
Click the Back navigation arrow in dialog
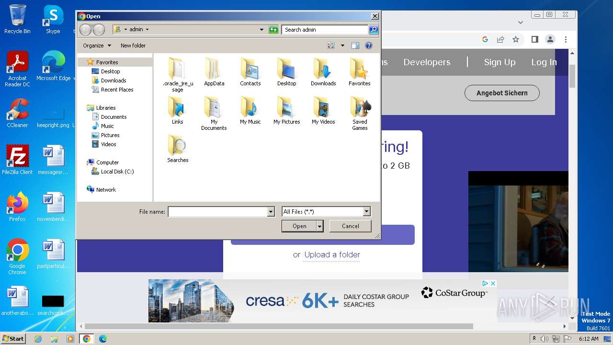[85, 30]
